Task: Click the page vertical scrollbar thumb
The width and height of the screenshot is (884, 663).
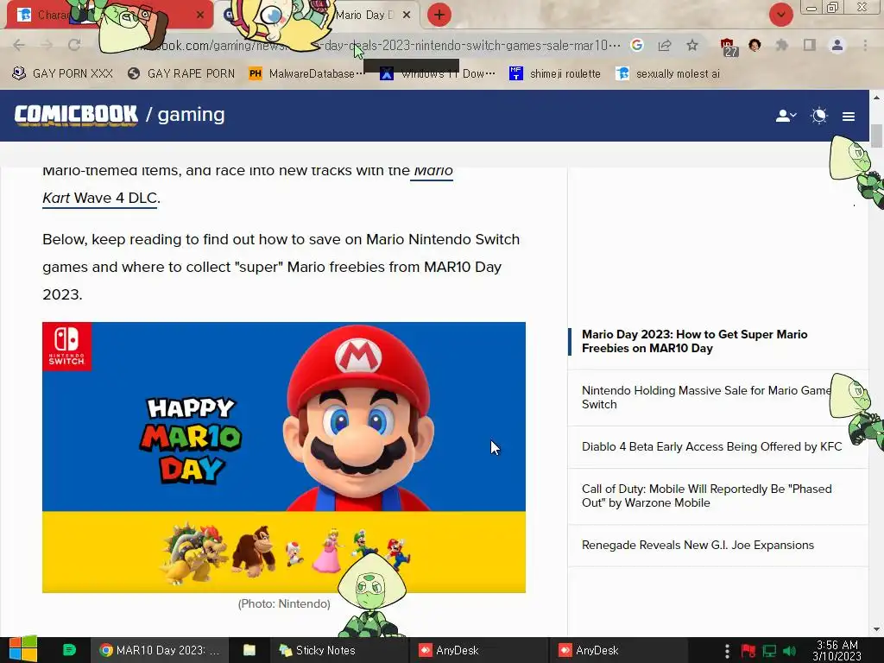Action: click(876, 136)
